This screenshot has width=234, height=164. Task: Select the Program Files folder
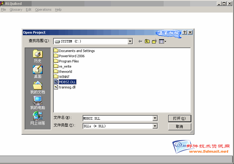(x=69, y=61)
